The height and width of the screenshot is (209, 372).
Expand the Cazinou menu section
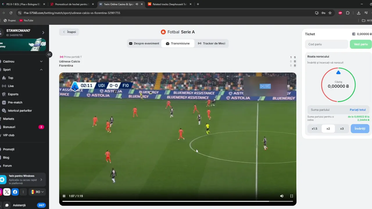pos(23,62)
